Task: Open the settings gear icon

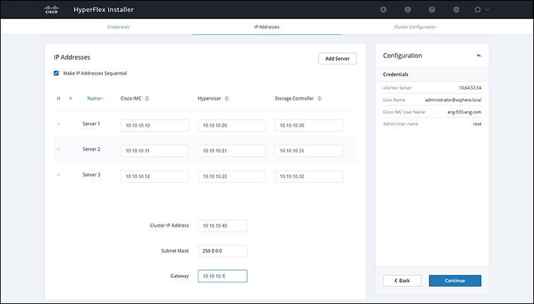Action: pos(477,9)
